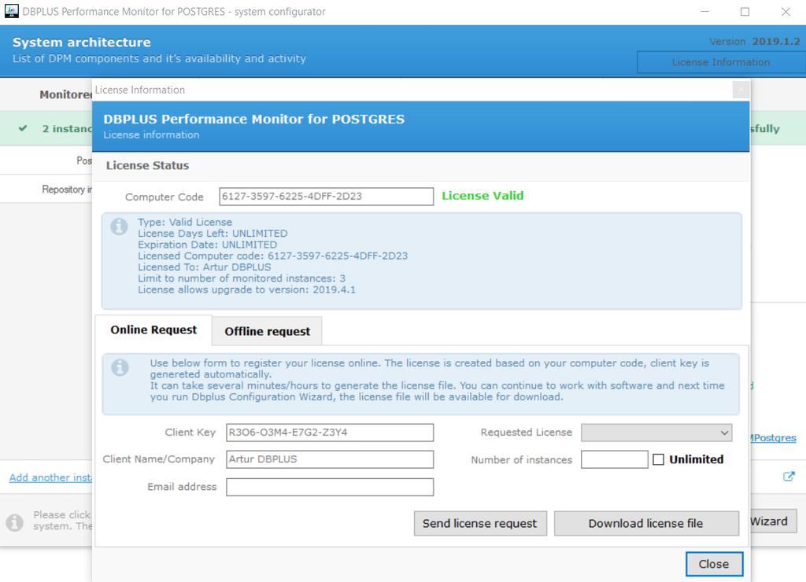The width and height of the screenshot is (806, 582).
Task: Focus the Client Key input field
Action: tap(330, 433)
